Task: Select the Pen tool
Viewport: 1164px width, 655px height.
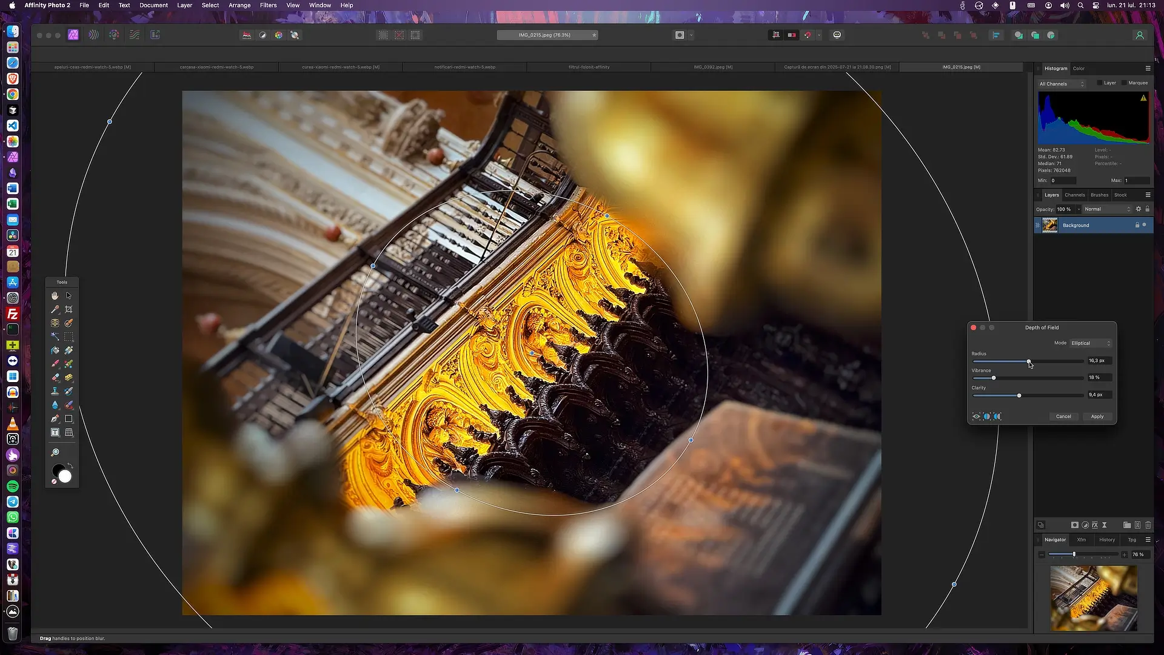Action: pos(55,418)
